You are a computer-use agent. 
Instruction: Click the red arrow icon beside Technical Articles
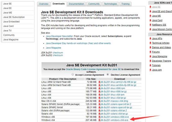(x=150, y=43)
